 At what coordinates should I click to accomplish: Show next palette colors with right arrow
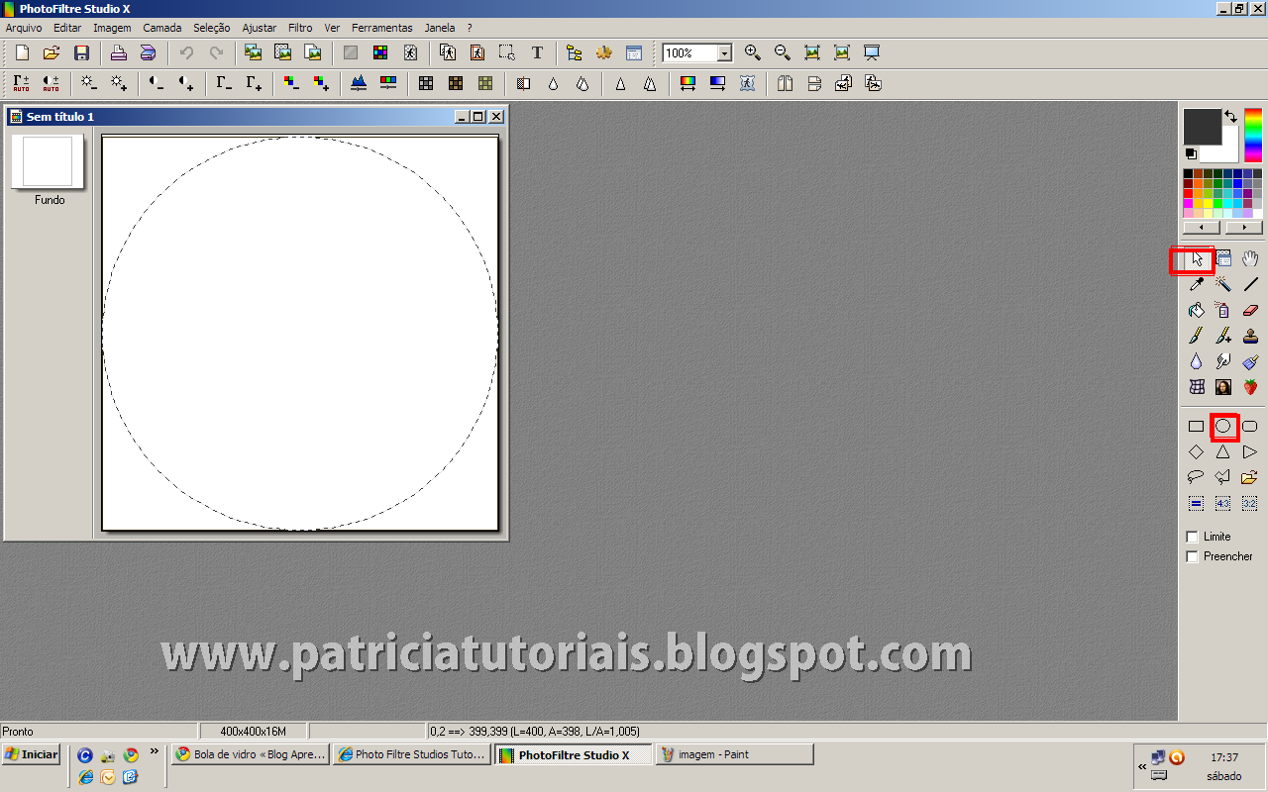pyautogui.click(x=1243, y=228)
